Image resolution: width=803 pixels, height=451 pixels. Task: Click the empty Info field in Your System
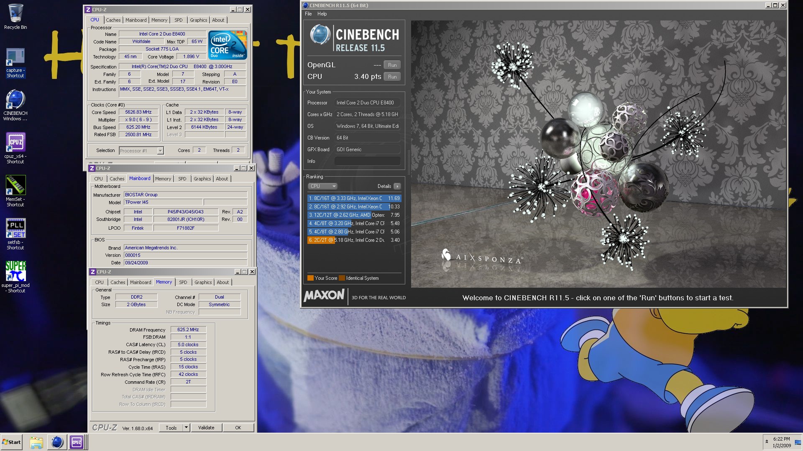(368, 161)
